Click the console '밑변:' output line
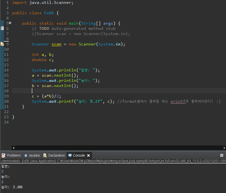226x193 pixels. pos(5,166)
